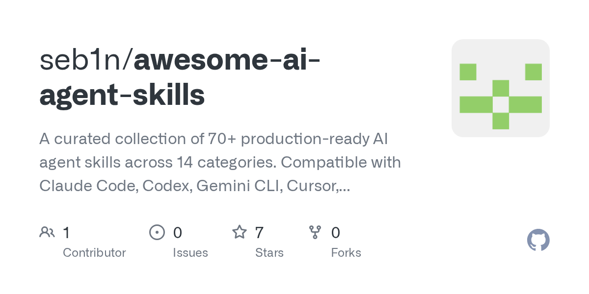The width and height of the screenshot is (589, 294).
Task: Click the Stars label
Action: coord(269,253)
